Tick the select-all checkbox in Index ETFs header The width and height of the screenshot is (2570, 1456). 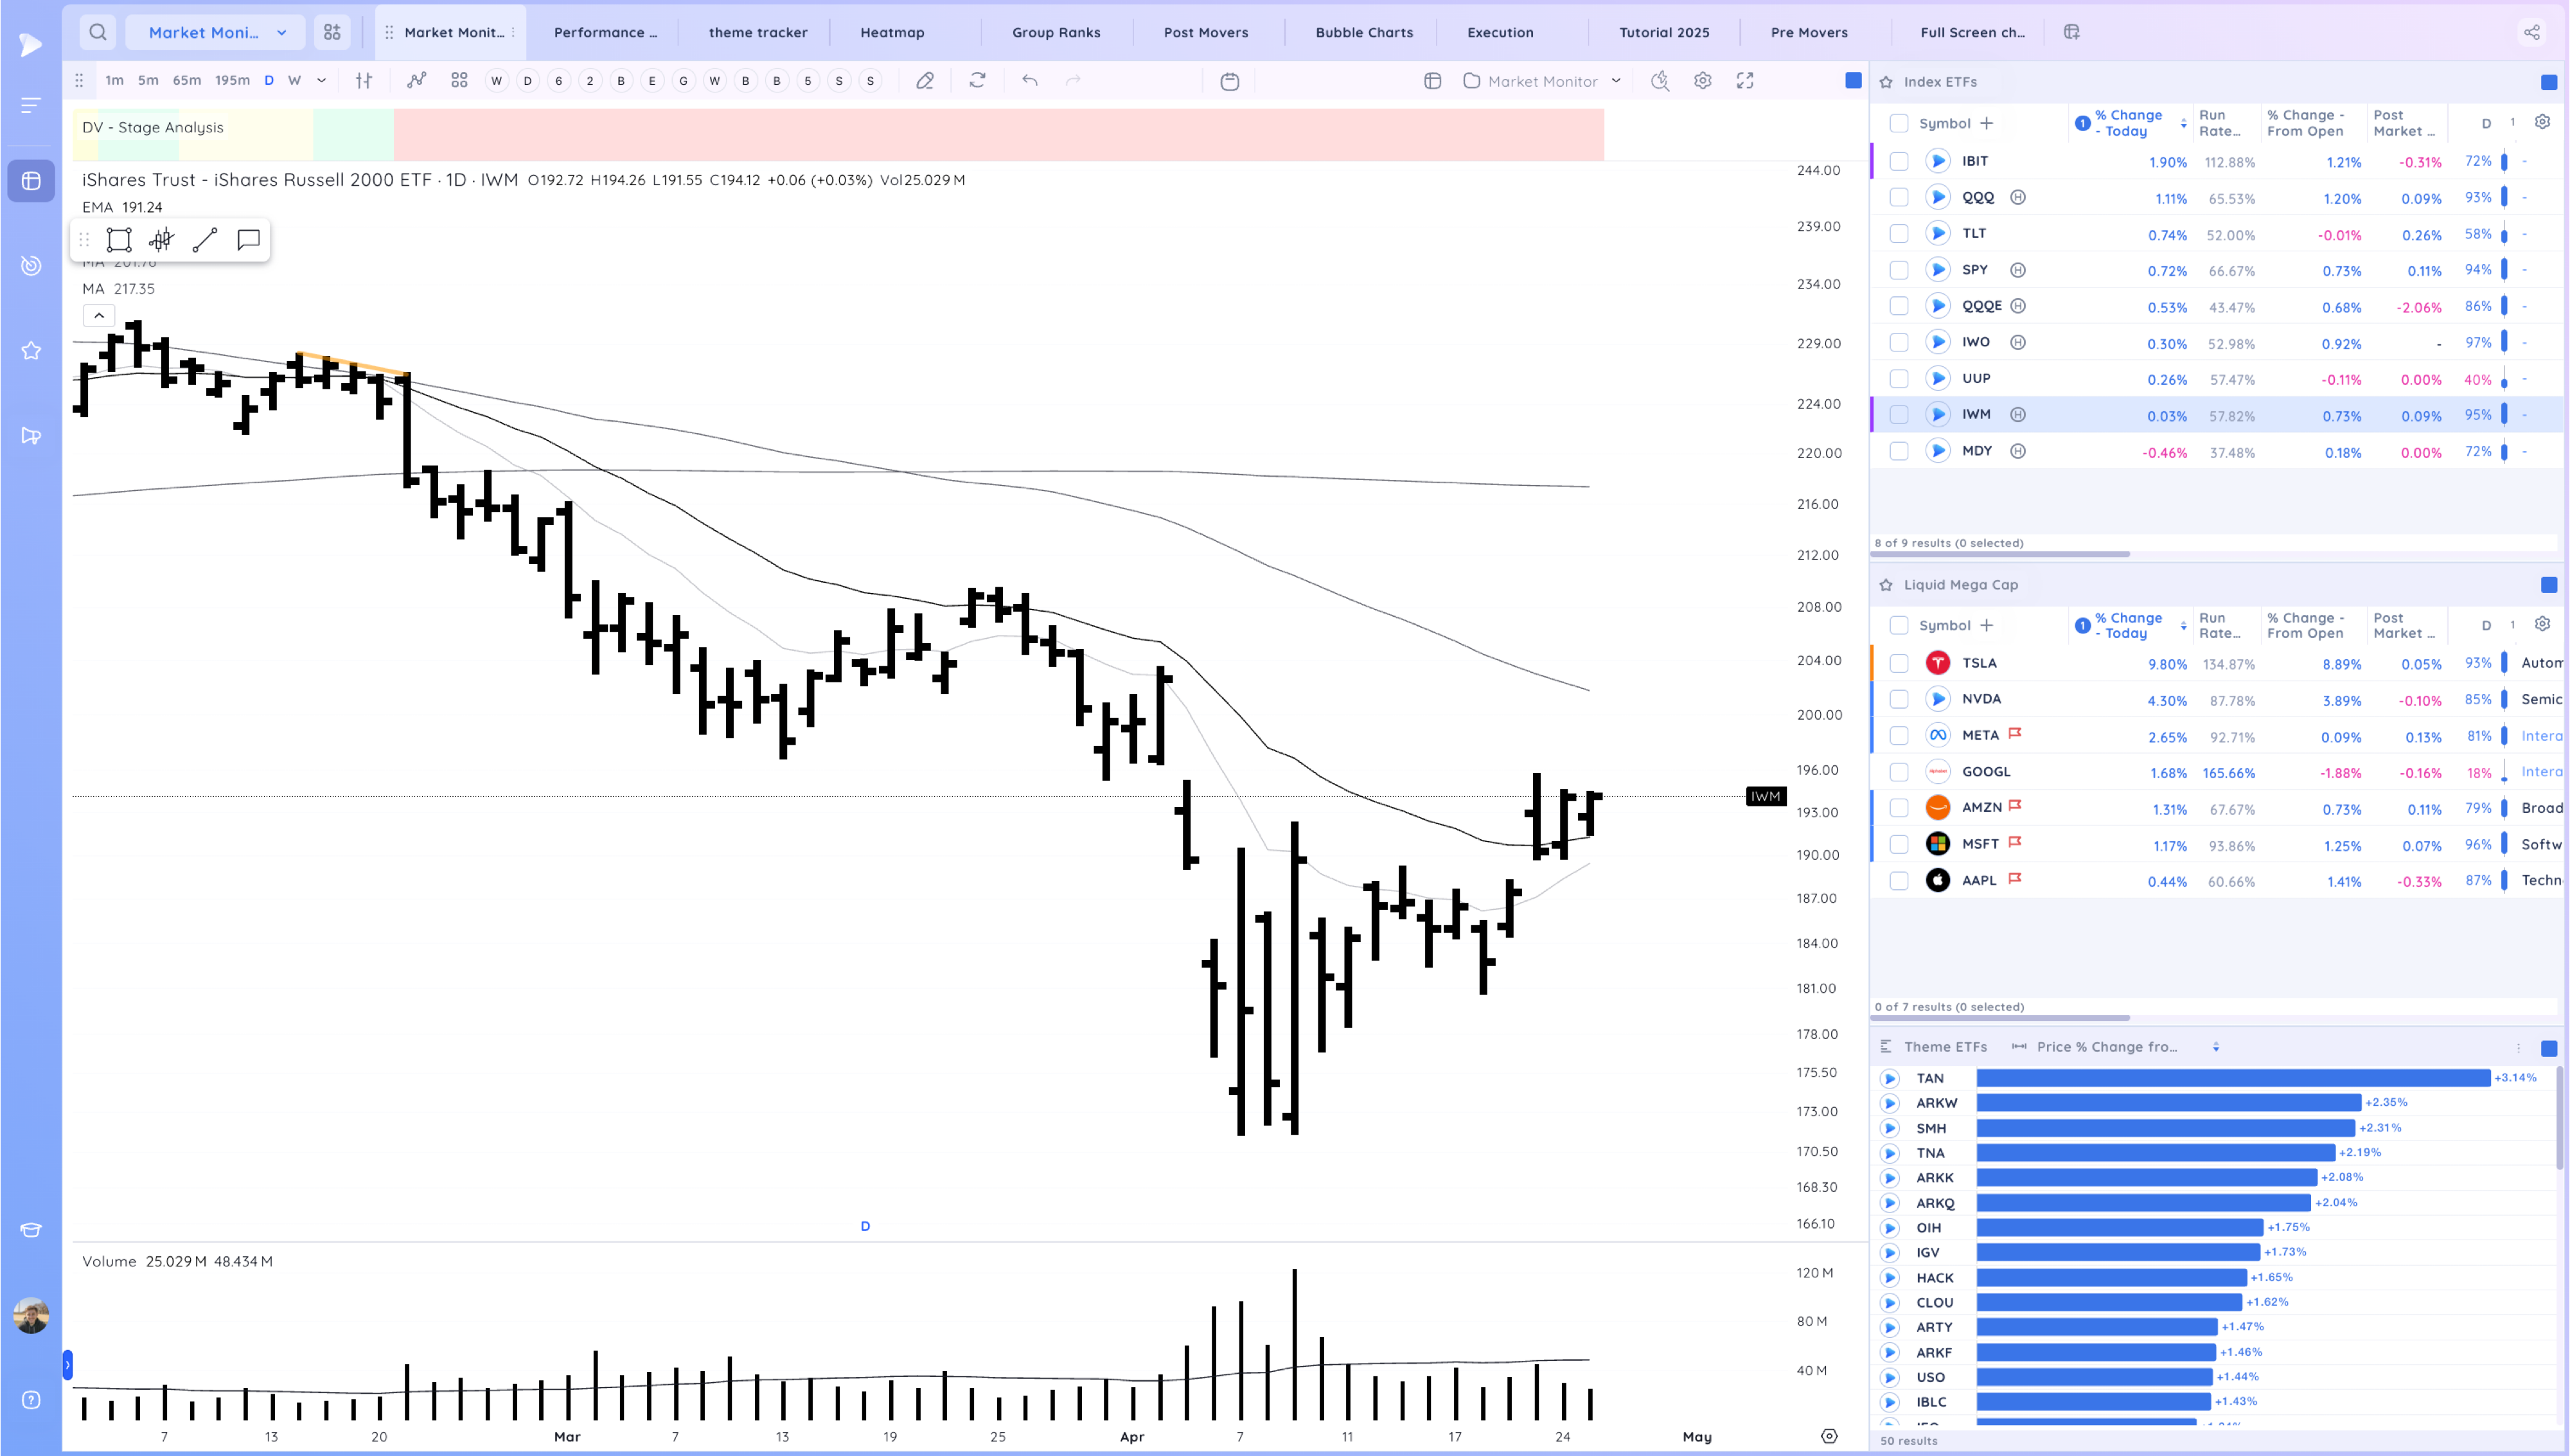(x=1898, y=123)
